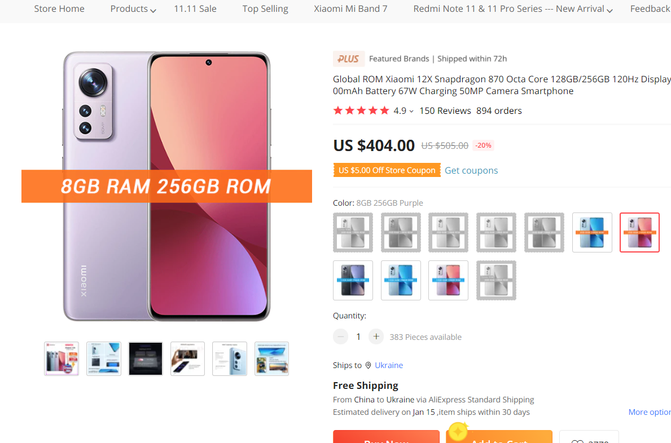Viewport: 671px width, 443px height.
Task: Click the Buy Now button
Action: tap(386, 437)
